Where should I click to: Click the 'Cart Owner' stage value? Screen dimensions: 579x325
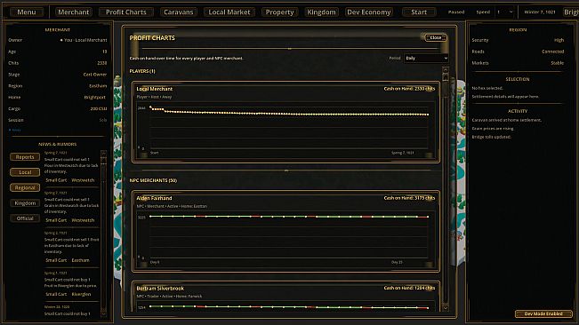point(95,75)
